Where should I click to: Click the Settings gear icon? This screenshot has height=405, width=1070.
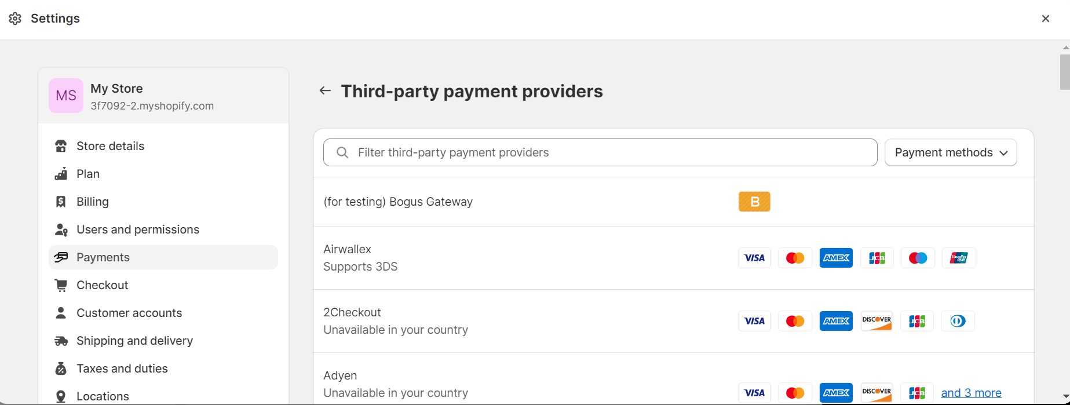pyautogui.click(x=15, y=19)
